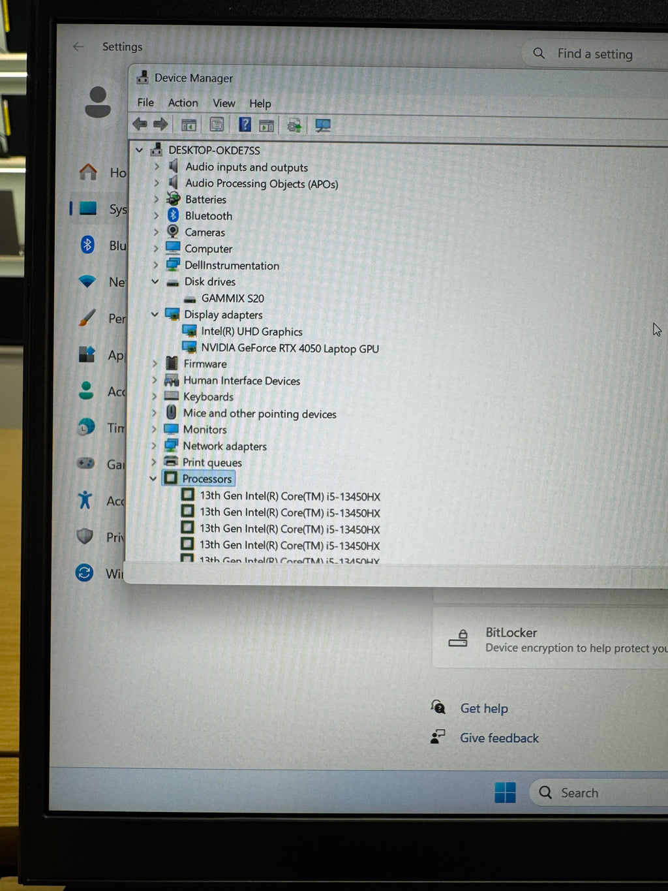
Task: Click the taskbar Search box
Action: 599,792
